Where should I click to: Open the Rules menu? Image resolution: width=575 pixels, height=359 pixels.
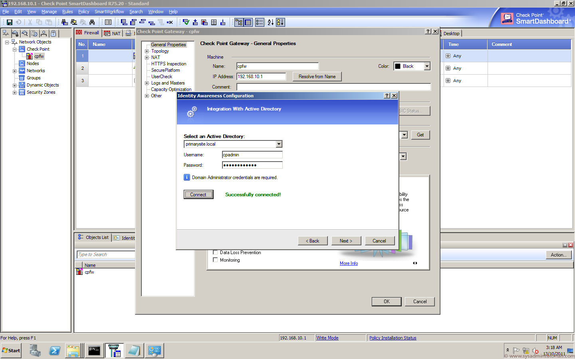pyautogui.click(x=67, y=12)
